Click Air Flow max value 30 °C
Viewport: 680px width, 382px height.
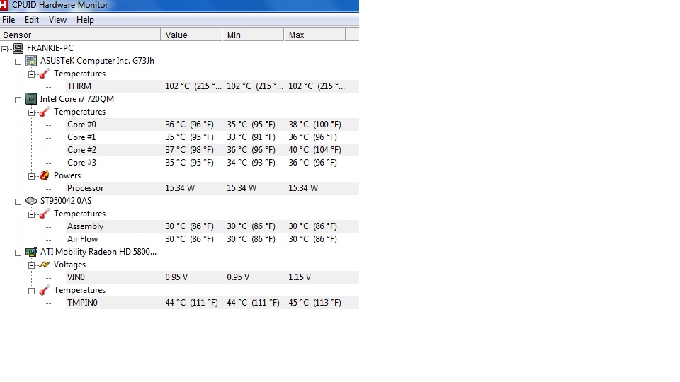312,239
